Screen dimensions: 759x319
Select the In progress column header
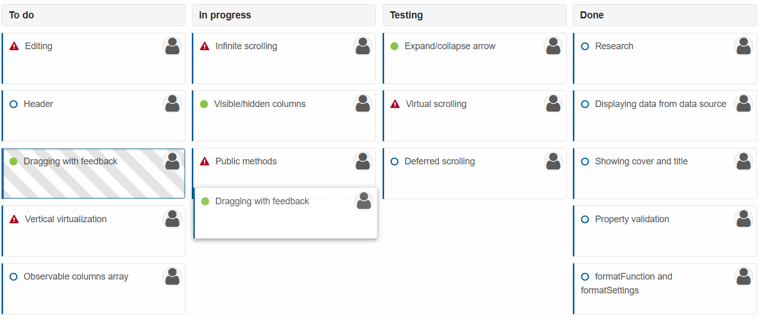point(284,15)
